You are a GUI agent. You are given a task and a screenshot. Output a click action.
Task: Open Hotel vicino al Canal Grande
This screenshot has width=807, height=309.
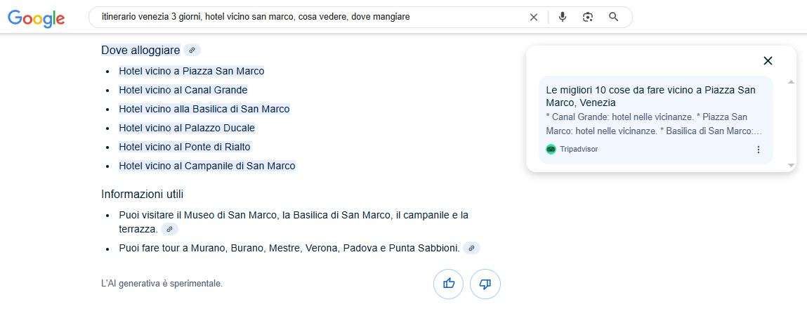pos(183,90)
